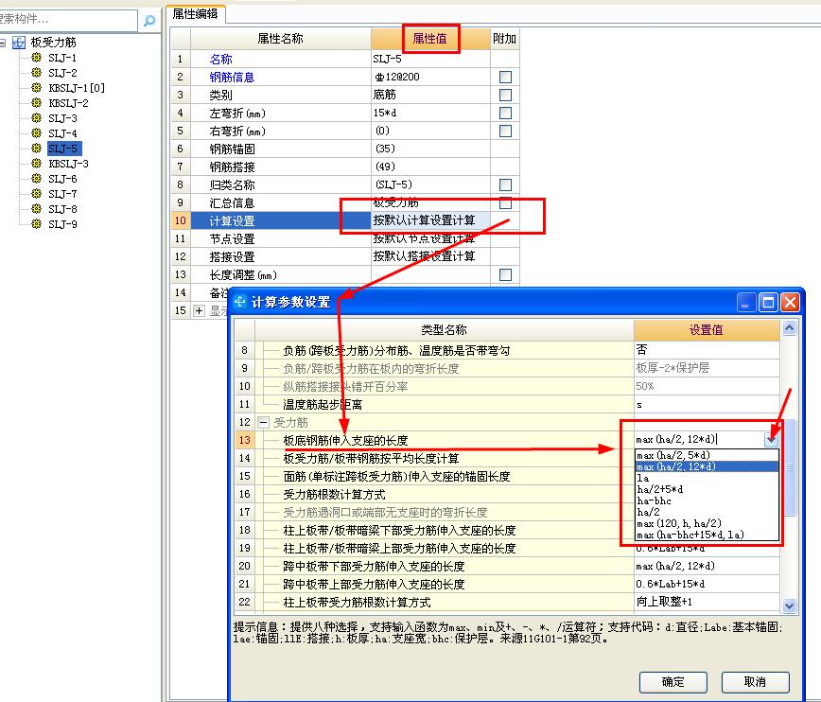Click the 计算参数设置 dialog title icon
This screenshot has width=821, height=702.
pos(240,302)
